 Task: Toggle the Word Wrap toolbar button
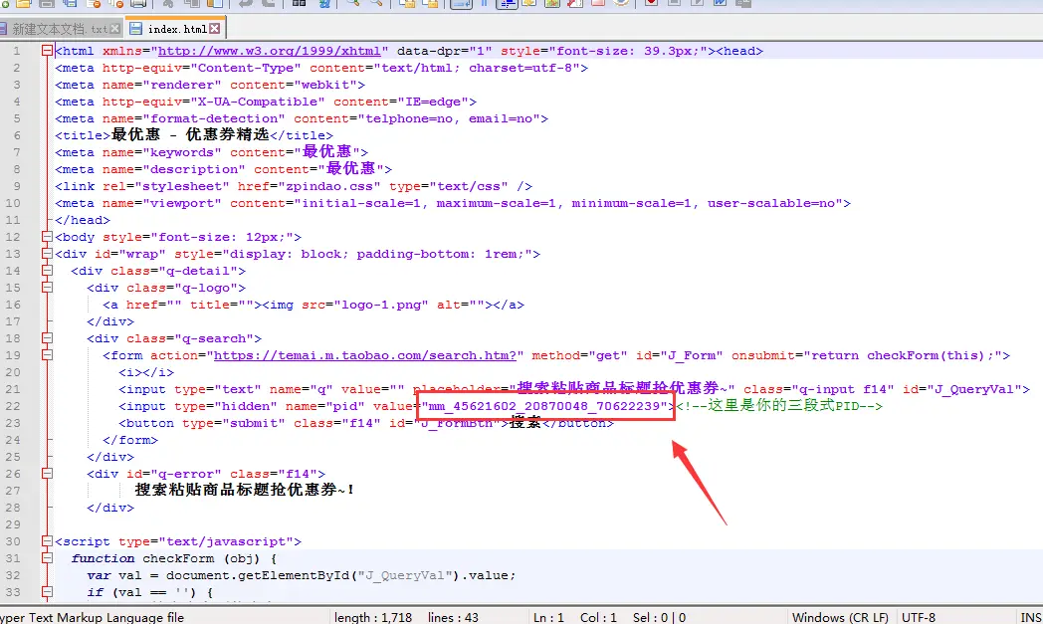point(460,3)
